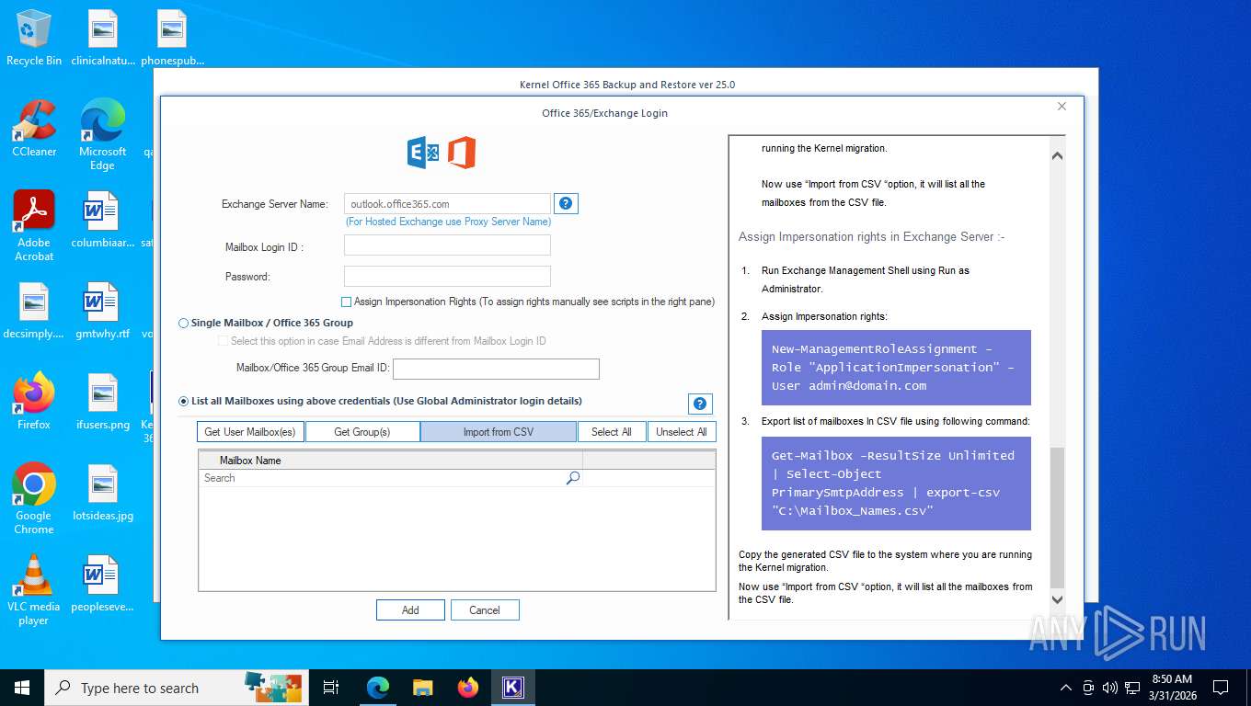Switch to Kernel app on taskbar
The height and width of the screenshot is (706, 1251).
pos(513,688)
